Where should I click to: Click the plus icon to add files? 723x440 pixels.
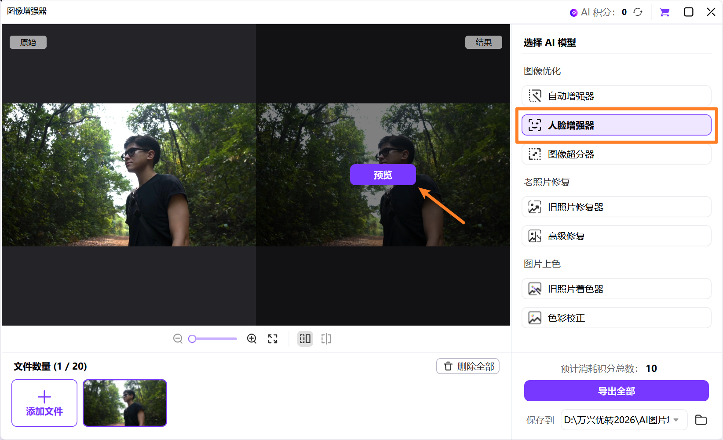(x=44, y=397)
